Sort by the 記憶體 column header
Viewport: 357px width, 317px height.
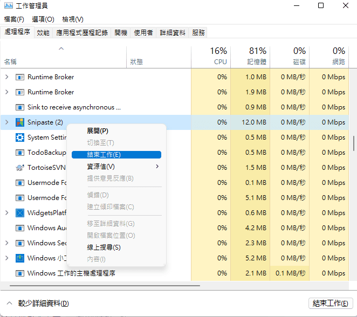250,57
